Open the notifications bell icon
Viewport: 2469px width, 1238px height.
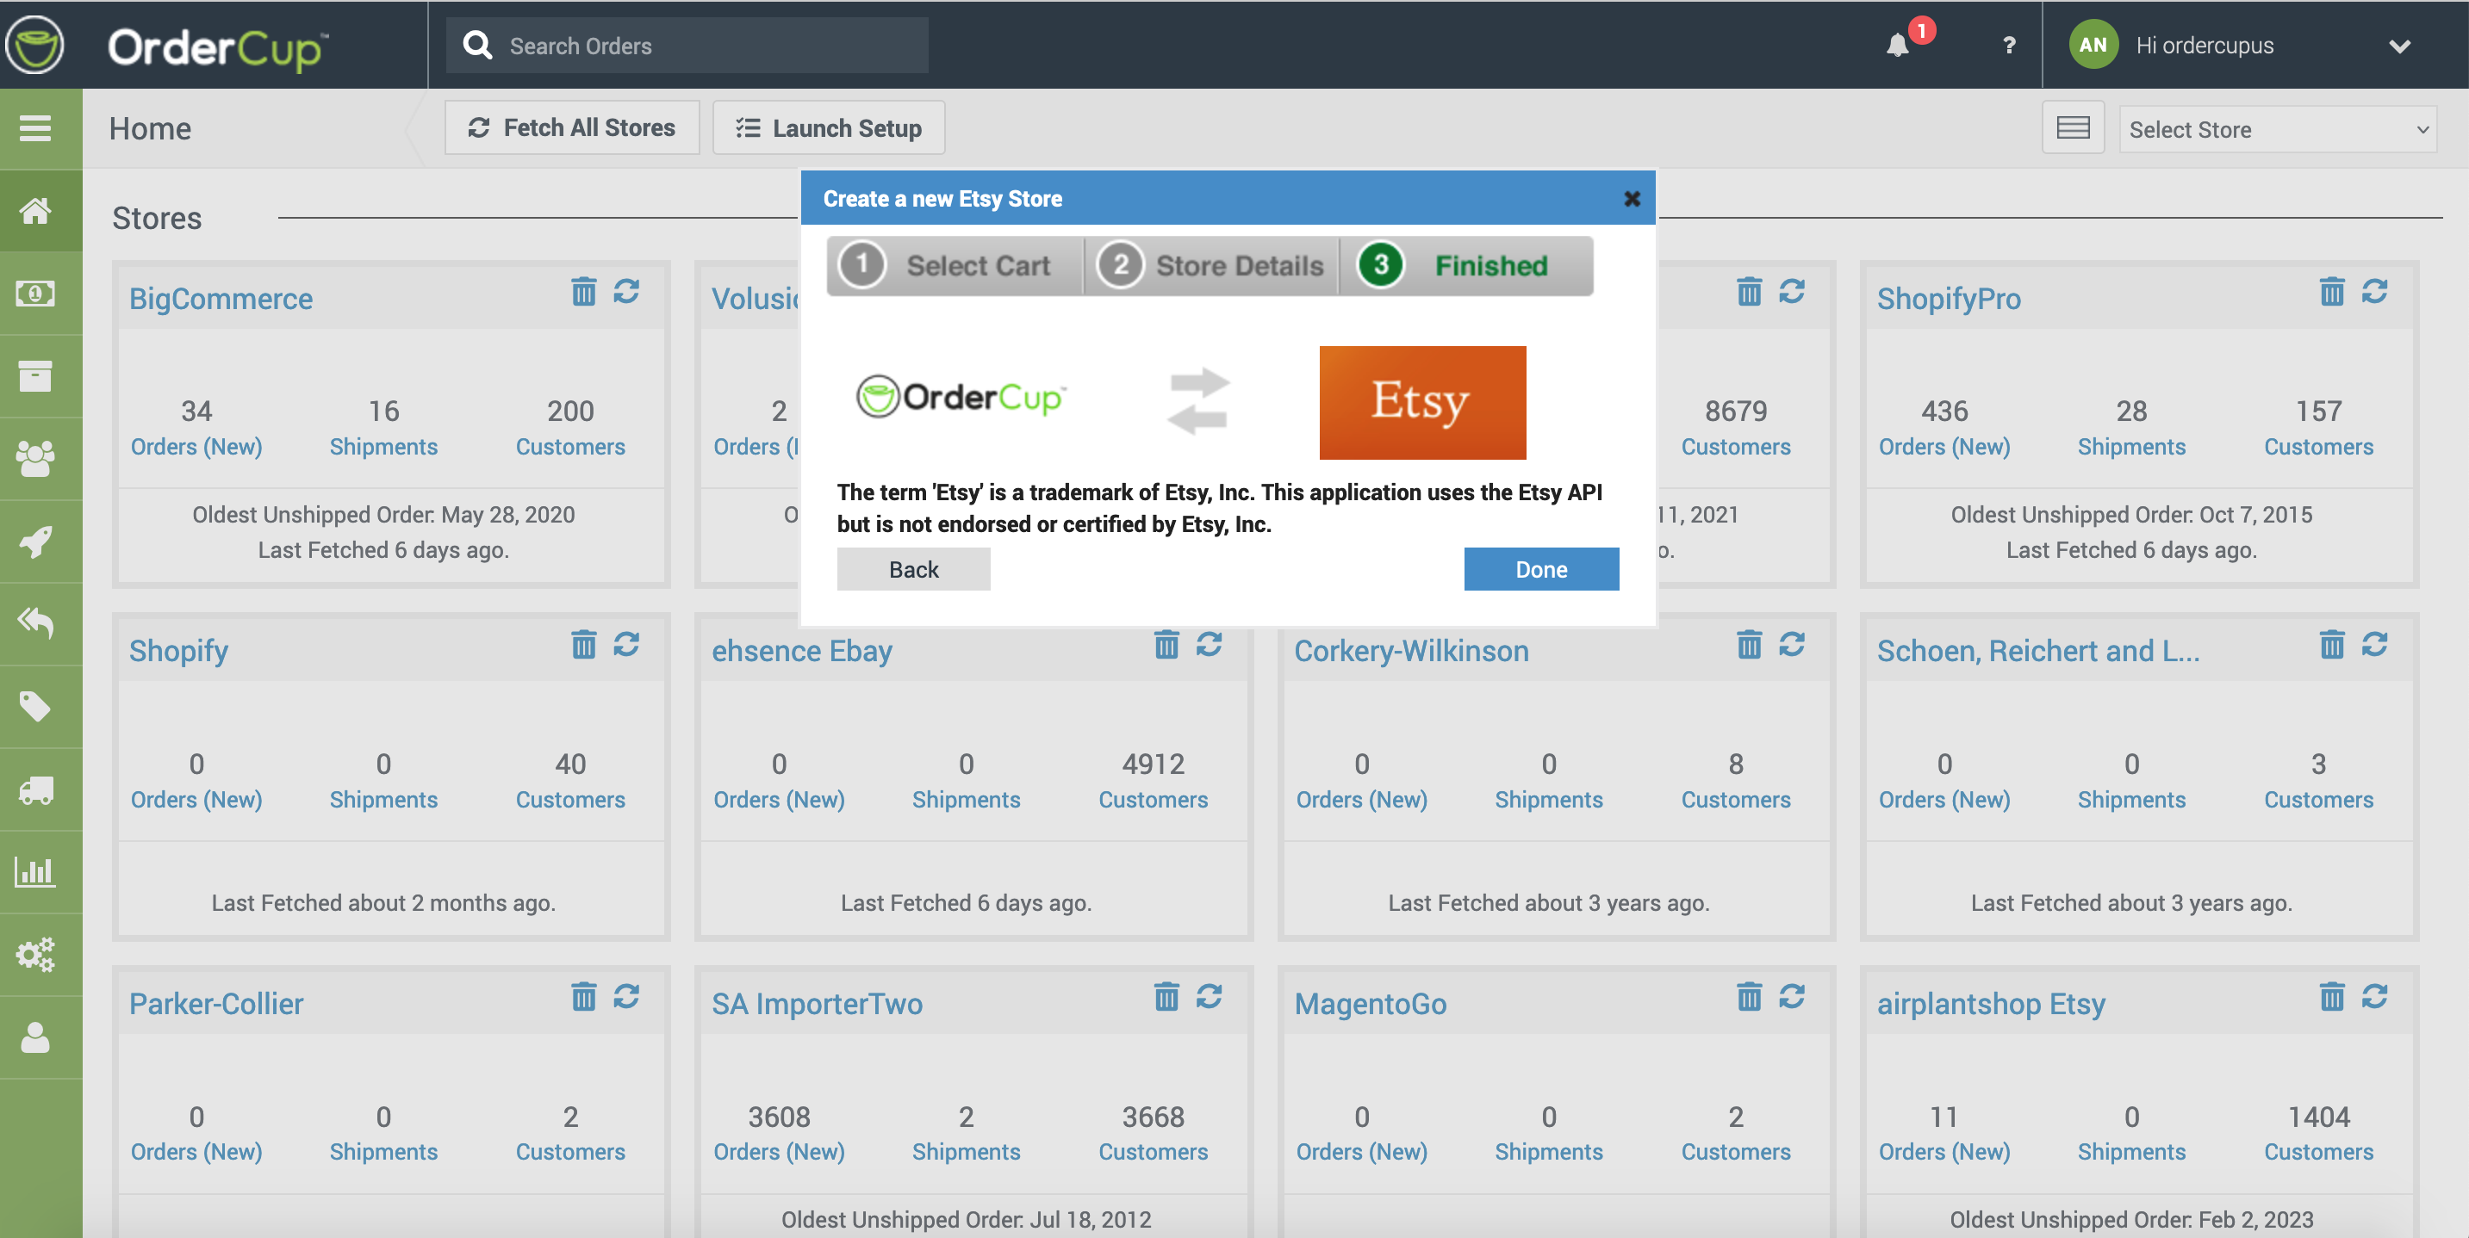click(x=1899, y=45)
